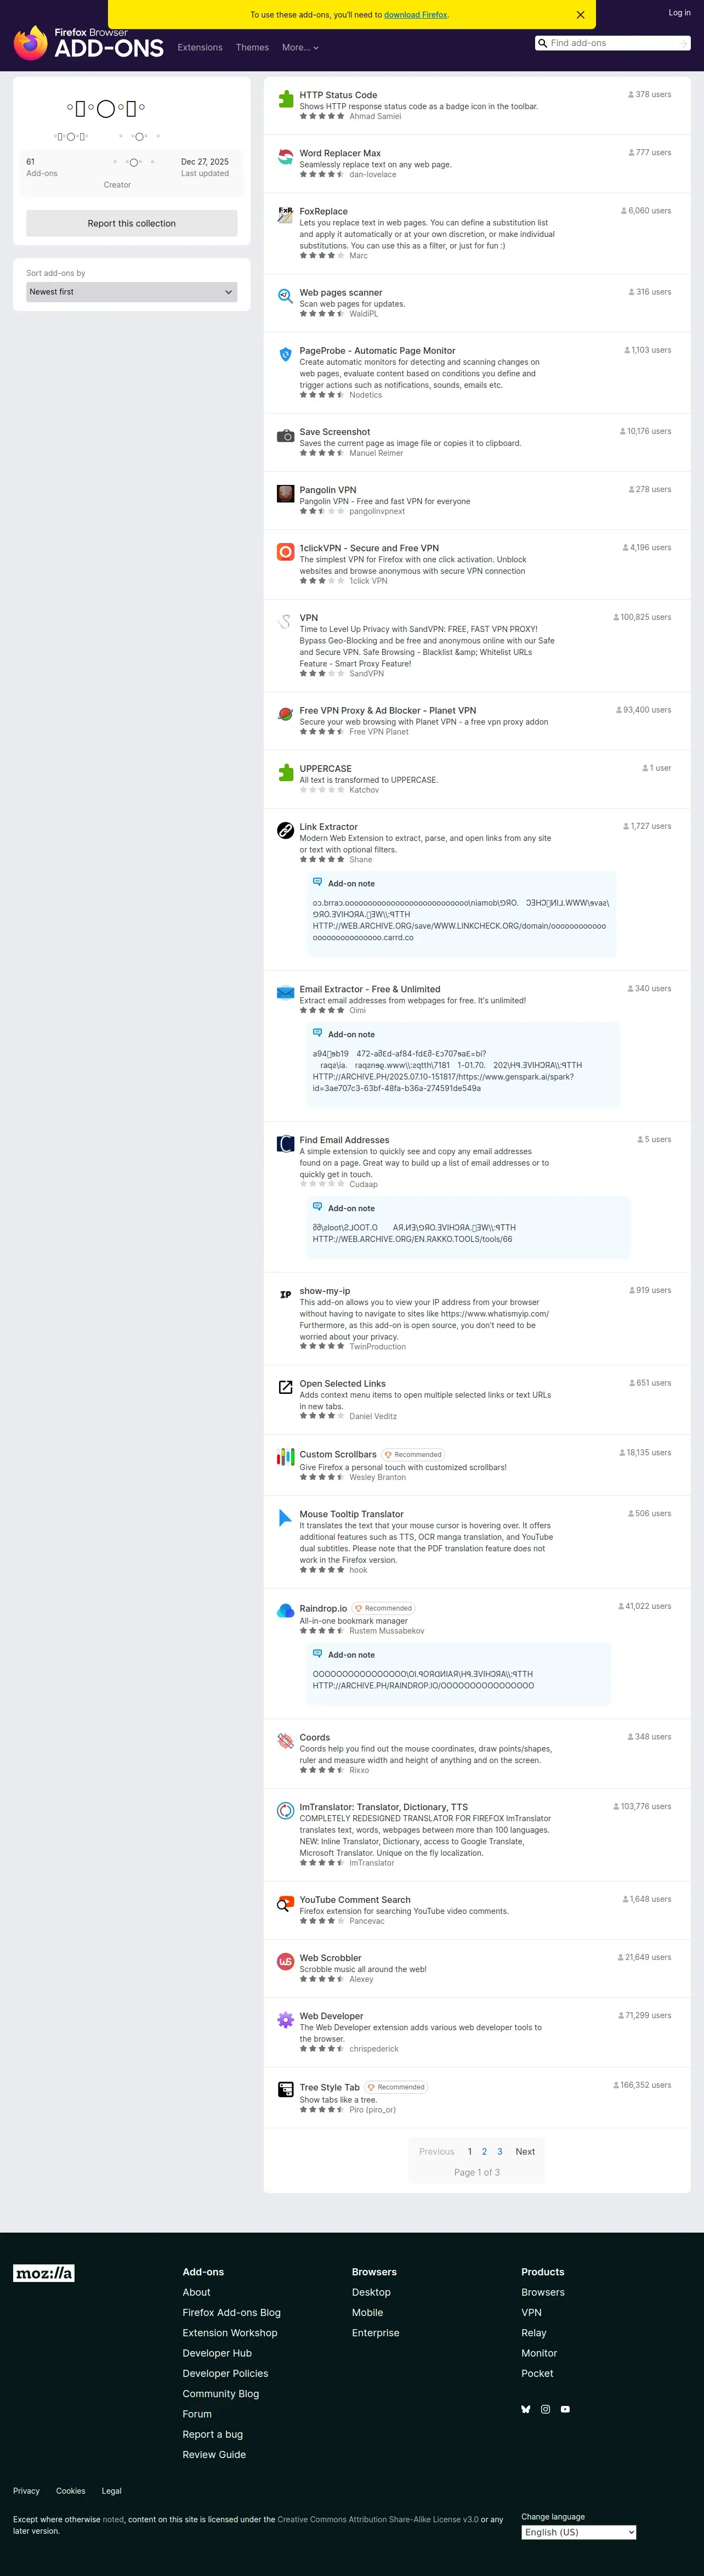Screen dimensions: 704x2576
Task: Click the Mouse Tooltip Translator cursor icon
Action: (285, 1517)
